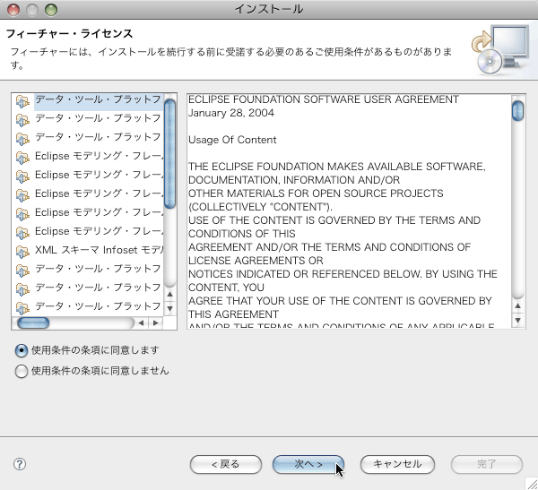Screen dimensions: 538x490
Task: Click the green zoom window button
Action: [51, 9]
